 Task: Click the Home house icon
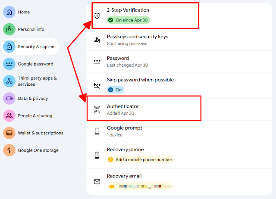coord(9,12)
